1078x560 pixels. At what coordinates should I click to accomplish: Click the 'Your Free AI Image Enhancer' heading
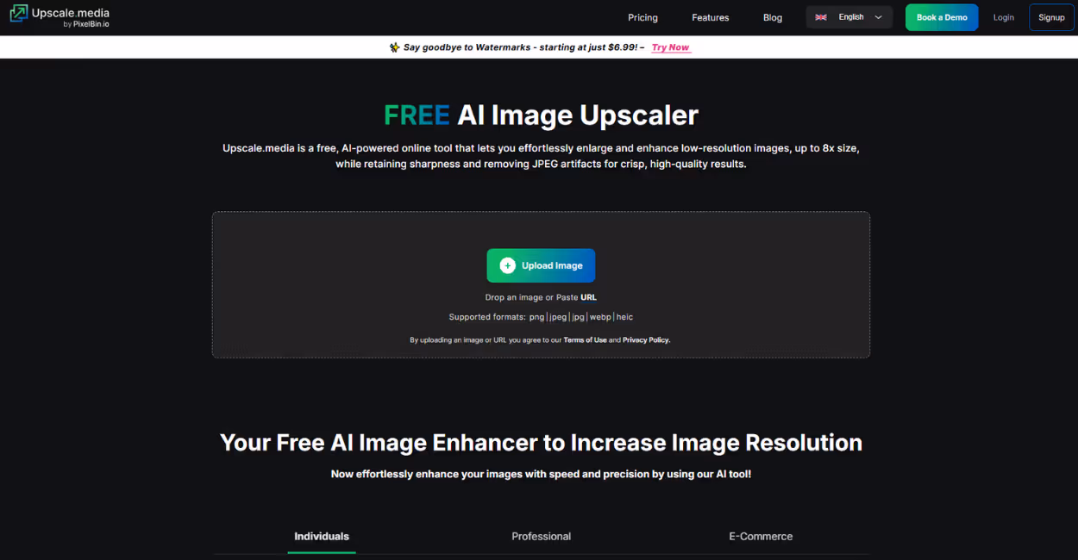541,442
